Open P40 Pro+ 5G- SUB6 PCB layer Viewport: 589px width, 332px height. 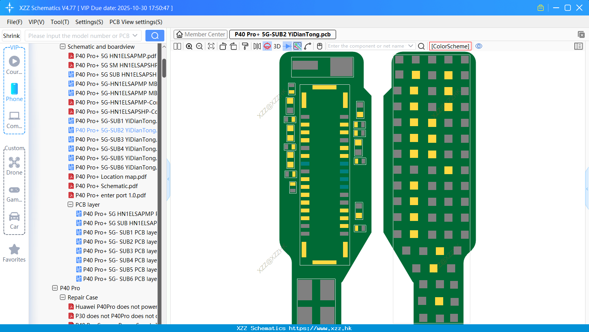point(116,279)
